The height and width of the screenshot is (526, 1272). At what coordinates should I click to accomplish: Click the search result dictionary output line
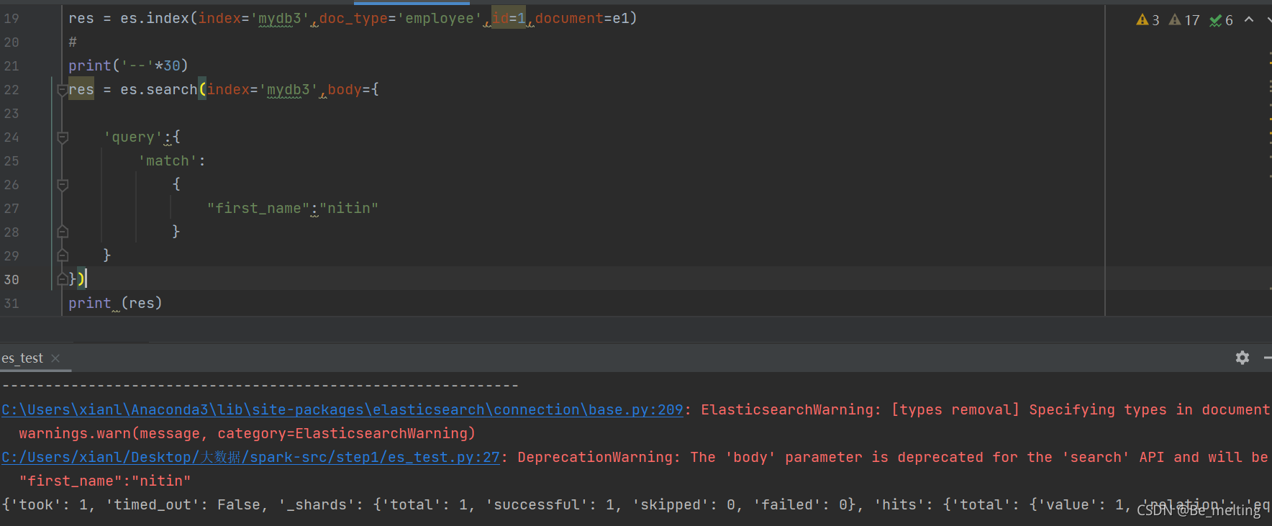tap(636, 504)
